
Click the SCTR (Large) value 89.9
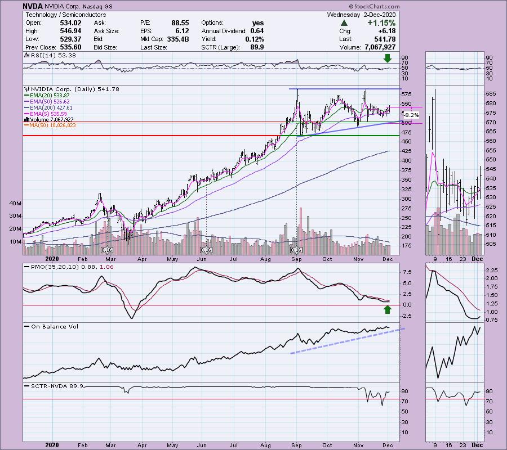257,47
